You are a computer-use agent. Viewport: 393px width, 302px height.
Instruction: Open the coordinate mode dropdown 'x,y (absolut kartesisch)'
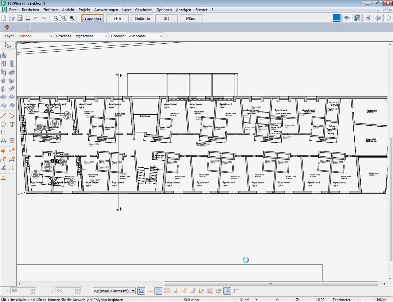click(114, 291)
